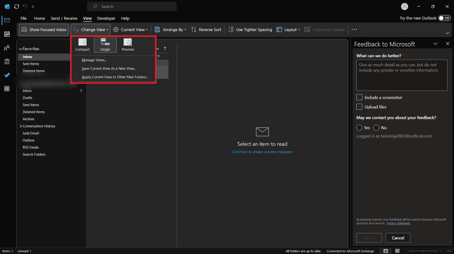454x254 pixels.
Task: Switch to Reading view in status bar
Action: click(x=397, y=251)
